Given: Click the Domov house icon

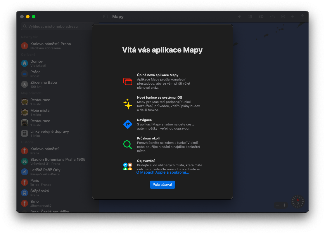Looking at the screenshot, I should 25,63.
